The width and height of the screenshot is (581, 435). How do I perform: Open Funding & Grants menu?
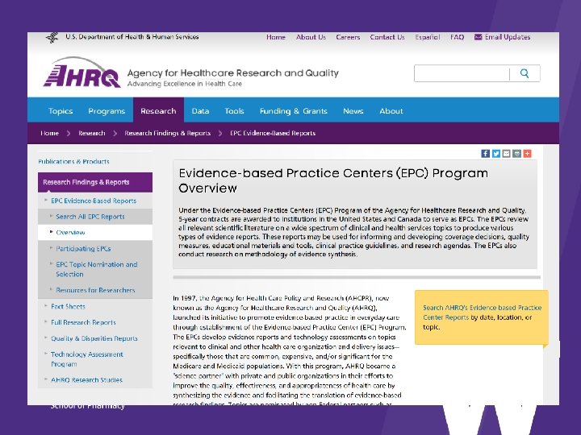(294, 111)
